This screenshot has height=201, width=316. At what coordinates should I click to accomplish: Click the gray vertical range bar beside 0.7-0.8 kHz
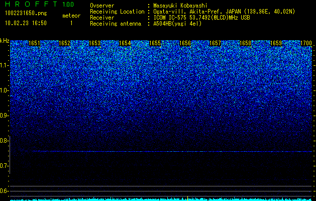click(10, 155)
